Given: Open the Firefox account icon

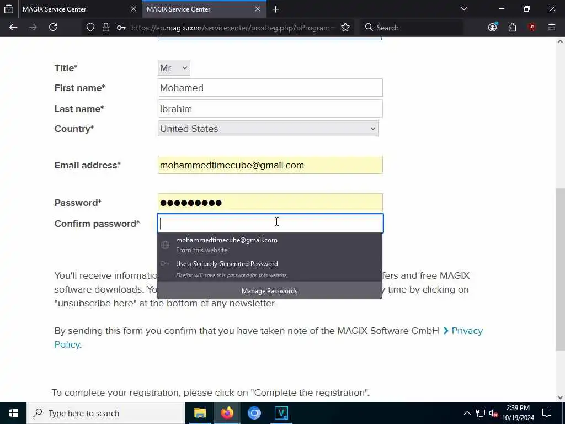Looking at the screenshot, I should click(493, 28).
